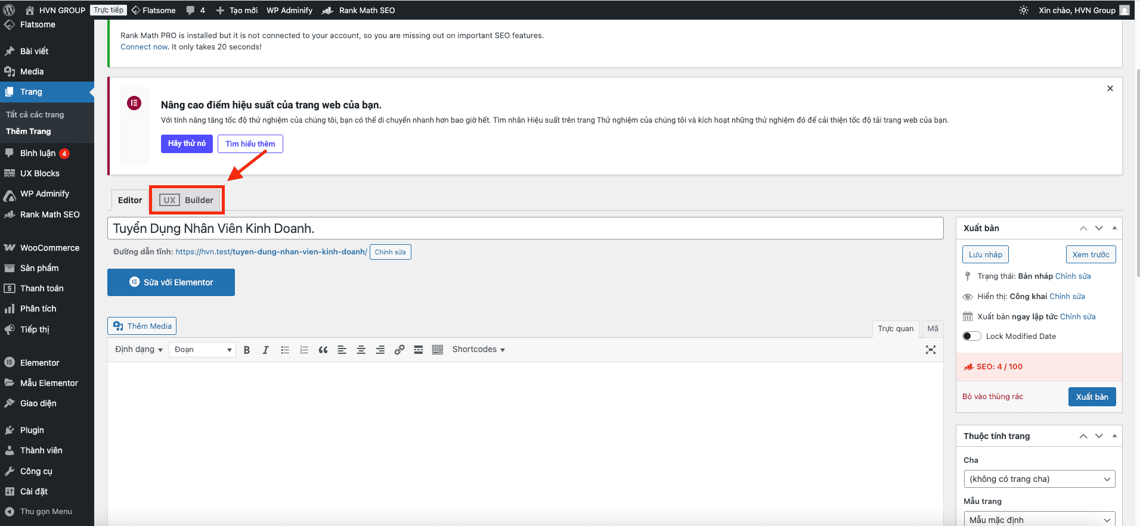Viewport: 1140px width, 526px height.
Task: Toggle the light/dark mode sun icon
Action: coord(1024,10)
